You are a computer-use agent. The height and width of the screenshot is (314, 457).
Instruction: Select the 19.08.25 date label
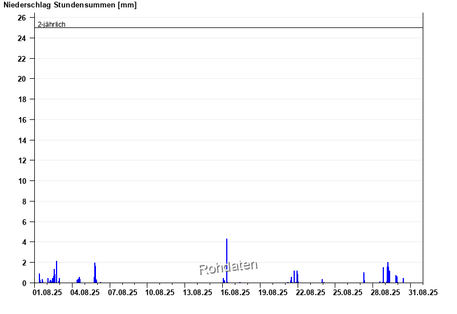(273, 292)
